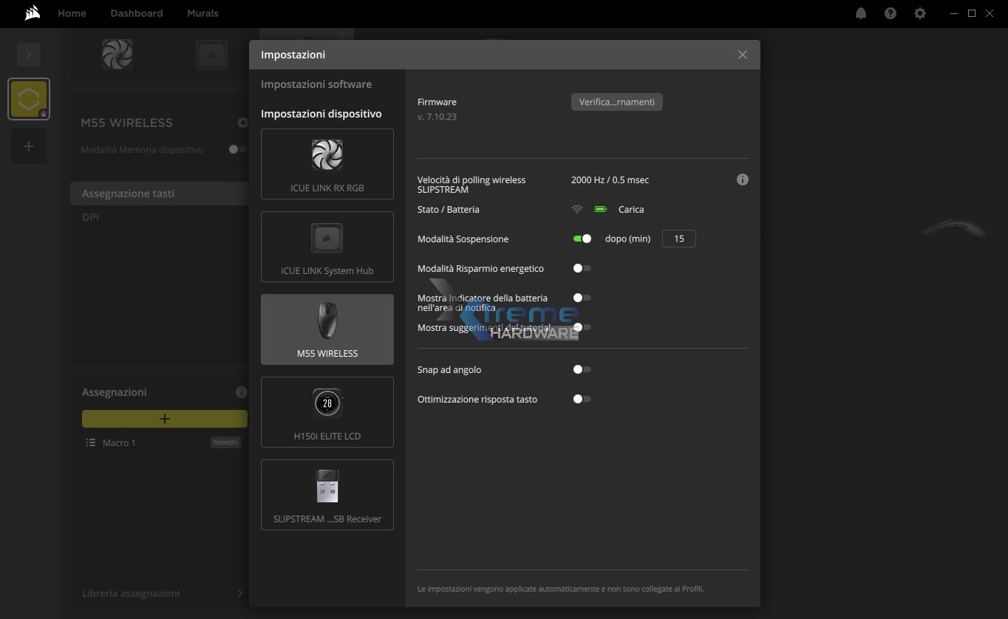
Task: Enable Modalità Risparmio energetico toggle
Action: point(582,268)
